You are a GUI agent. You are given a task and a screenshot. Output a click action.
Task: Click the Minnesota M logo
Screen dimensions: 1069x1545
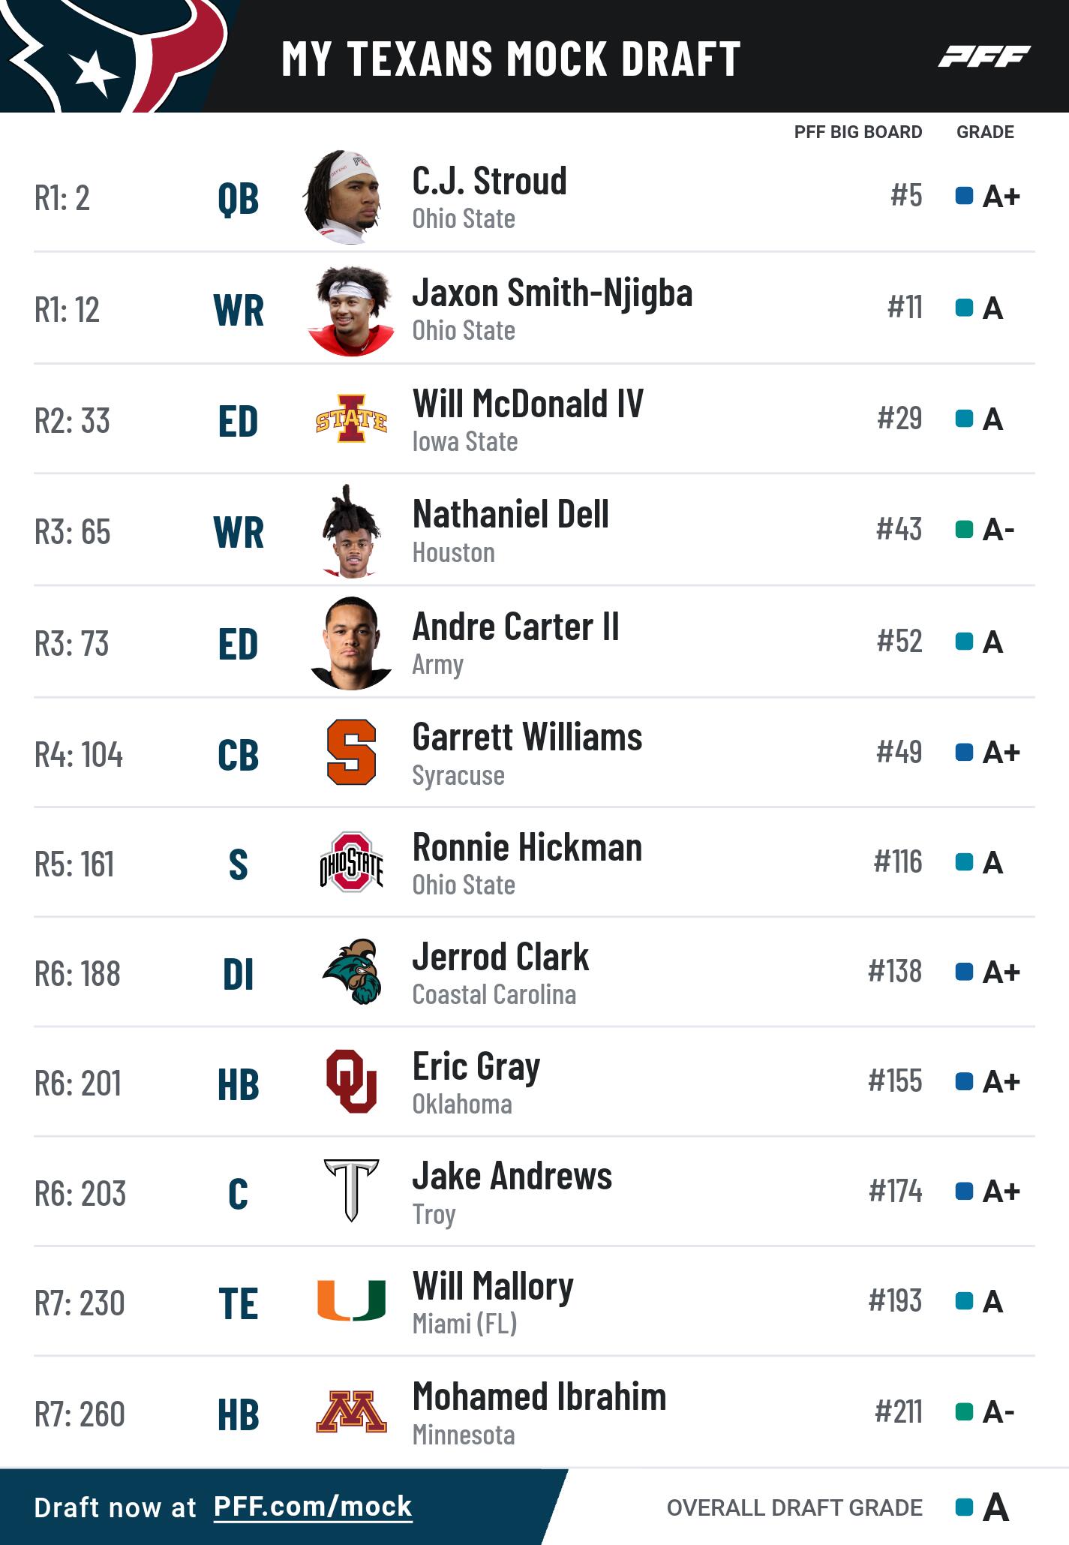[351, 1412]
